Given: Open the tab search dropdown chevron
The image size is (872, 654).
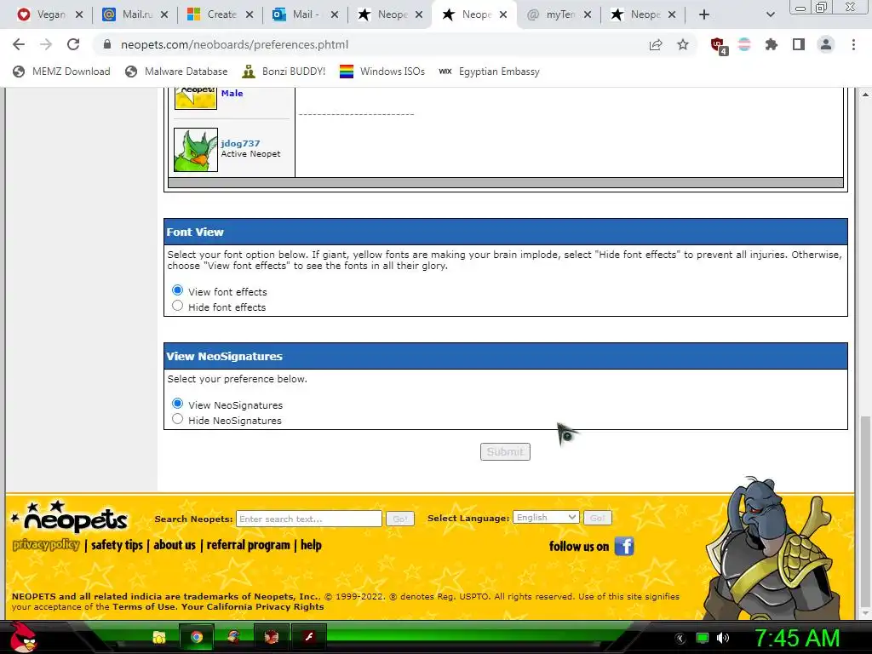Looking at the screenshot, I should [770, 14].
